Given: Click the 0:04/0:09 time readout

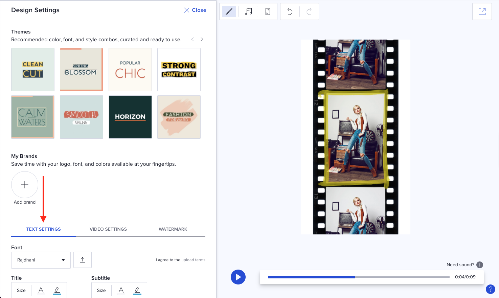Looking at the screenshot, I should tap(465, 277).
